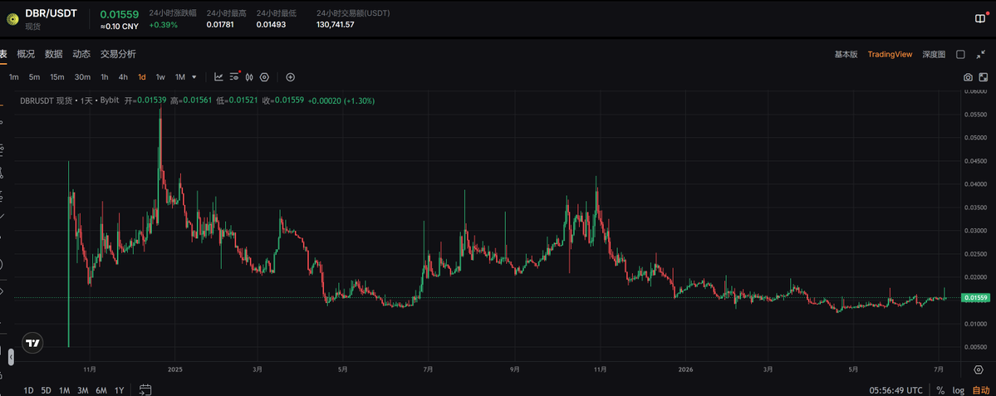Image resolution: width=996 pixels, height=396 pixels.
Task: Click the ≈0.10 CNY price conversion
Action: [120, 26]
